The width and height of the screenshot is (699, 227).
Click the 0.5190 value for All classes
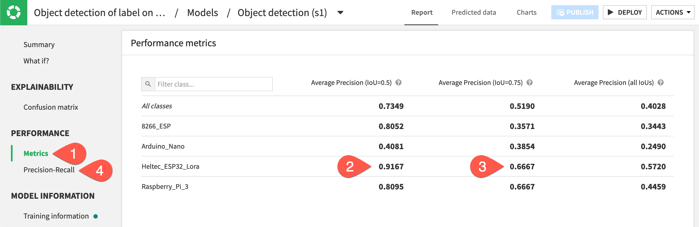pos(522,106)
